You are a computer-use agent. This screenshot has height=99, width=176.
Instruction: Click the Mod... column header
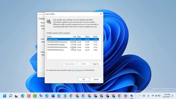click(x=96, y=37)
